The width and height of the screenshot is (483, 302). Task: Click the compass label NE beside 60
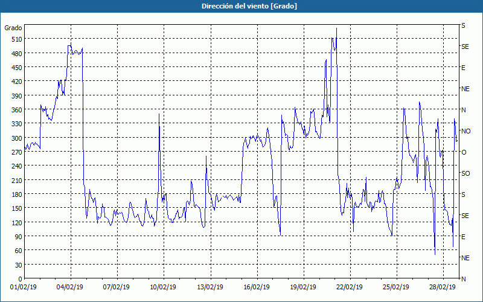pos(465,258)
